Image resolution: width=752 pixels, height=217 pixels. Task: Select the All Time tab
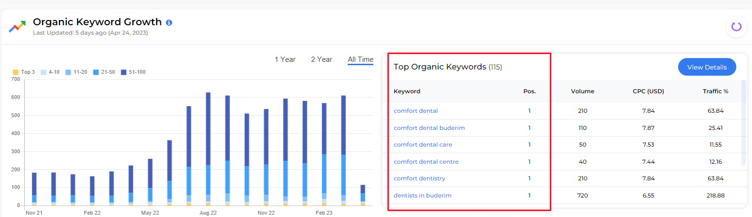[x=361, y=59]
